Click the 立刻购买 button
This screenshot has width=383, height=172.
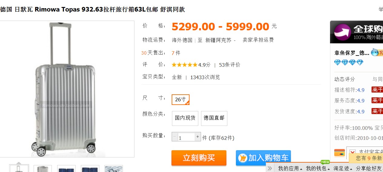[199, 158]
